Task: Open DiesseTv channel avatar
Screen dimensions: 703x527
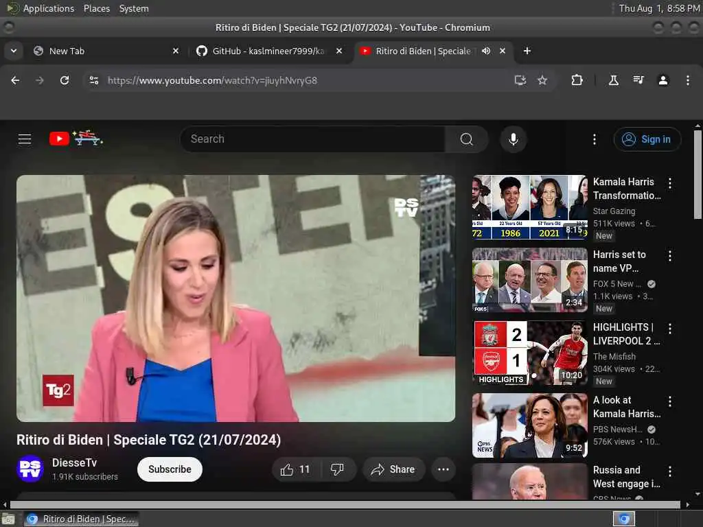Action: pyautogui.click(x=30, y=469)
